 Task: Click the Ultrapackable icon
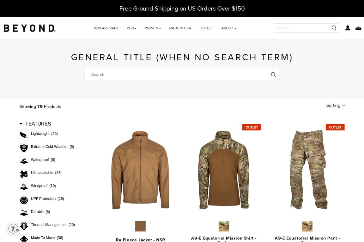[24, 174]
